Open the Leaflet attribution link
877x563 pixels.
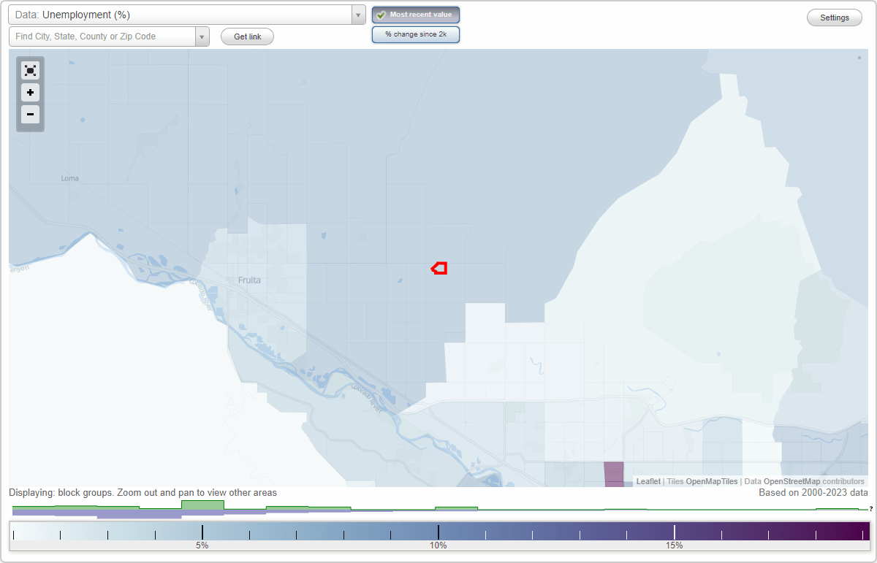click(x=648, y=482)
